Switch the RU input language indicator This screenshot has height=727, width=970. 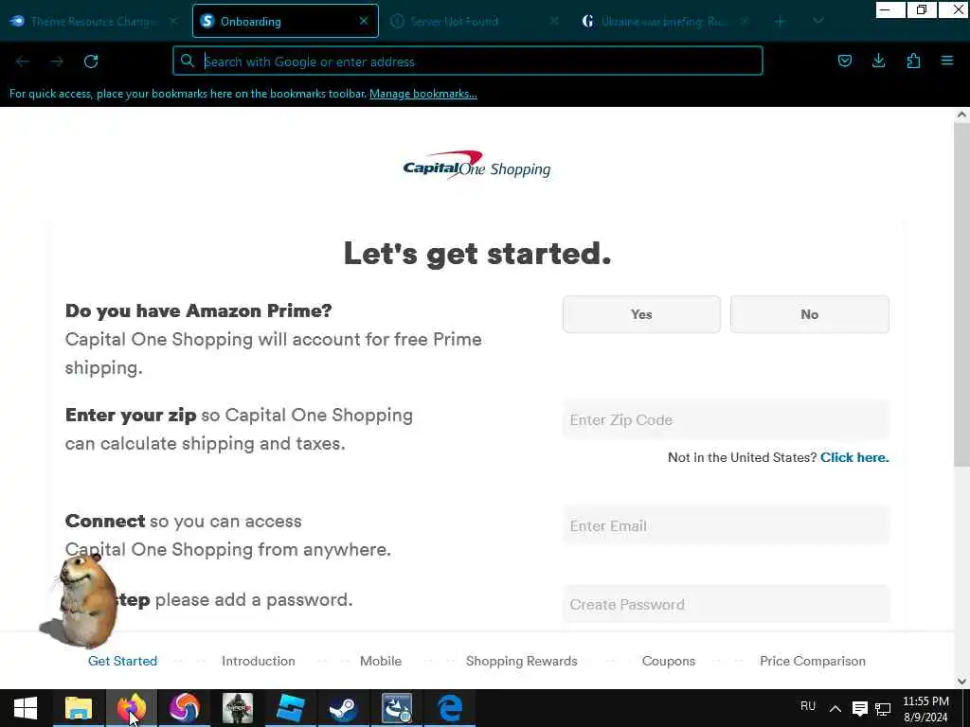pos(807,706)
